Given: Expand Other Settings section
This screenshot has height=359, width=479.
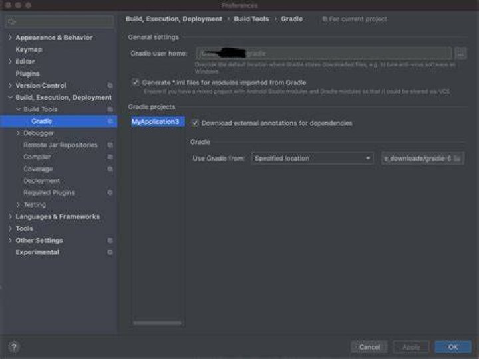Looking at the screenshot, I should pyautogui.click(x=11, y=240).
